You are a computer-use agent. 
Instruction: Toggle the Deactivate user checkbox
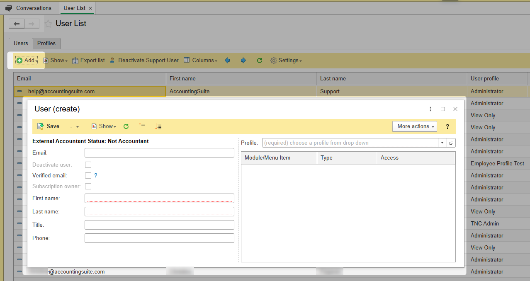pos(88,165)
